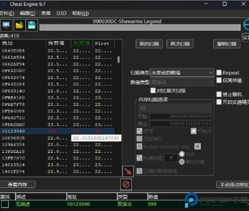The height and width of the screenshot is (211, 249).
Task: Select result row 0F66814C
Action: 57,91
